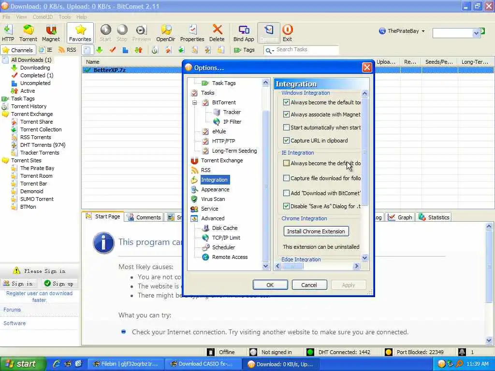The height and width of the screenshot is (371, 495).
Task: Toggle Disable 'Save As' Dialog checkbox
Action: click(x=286, y=206)
